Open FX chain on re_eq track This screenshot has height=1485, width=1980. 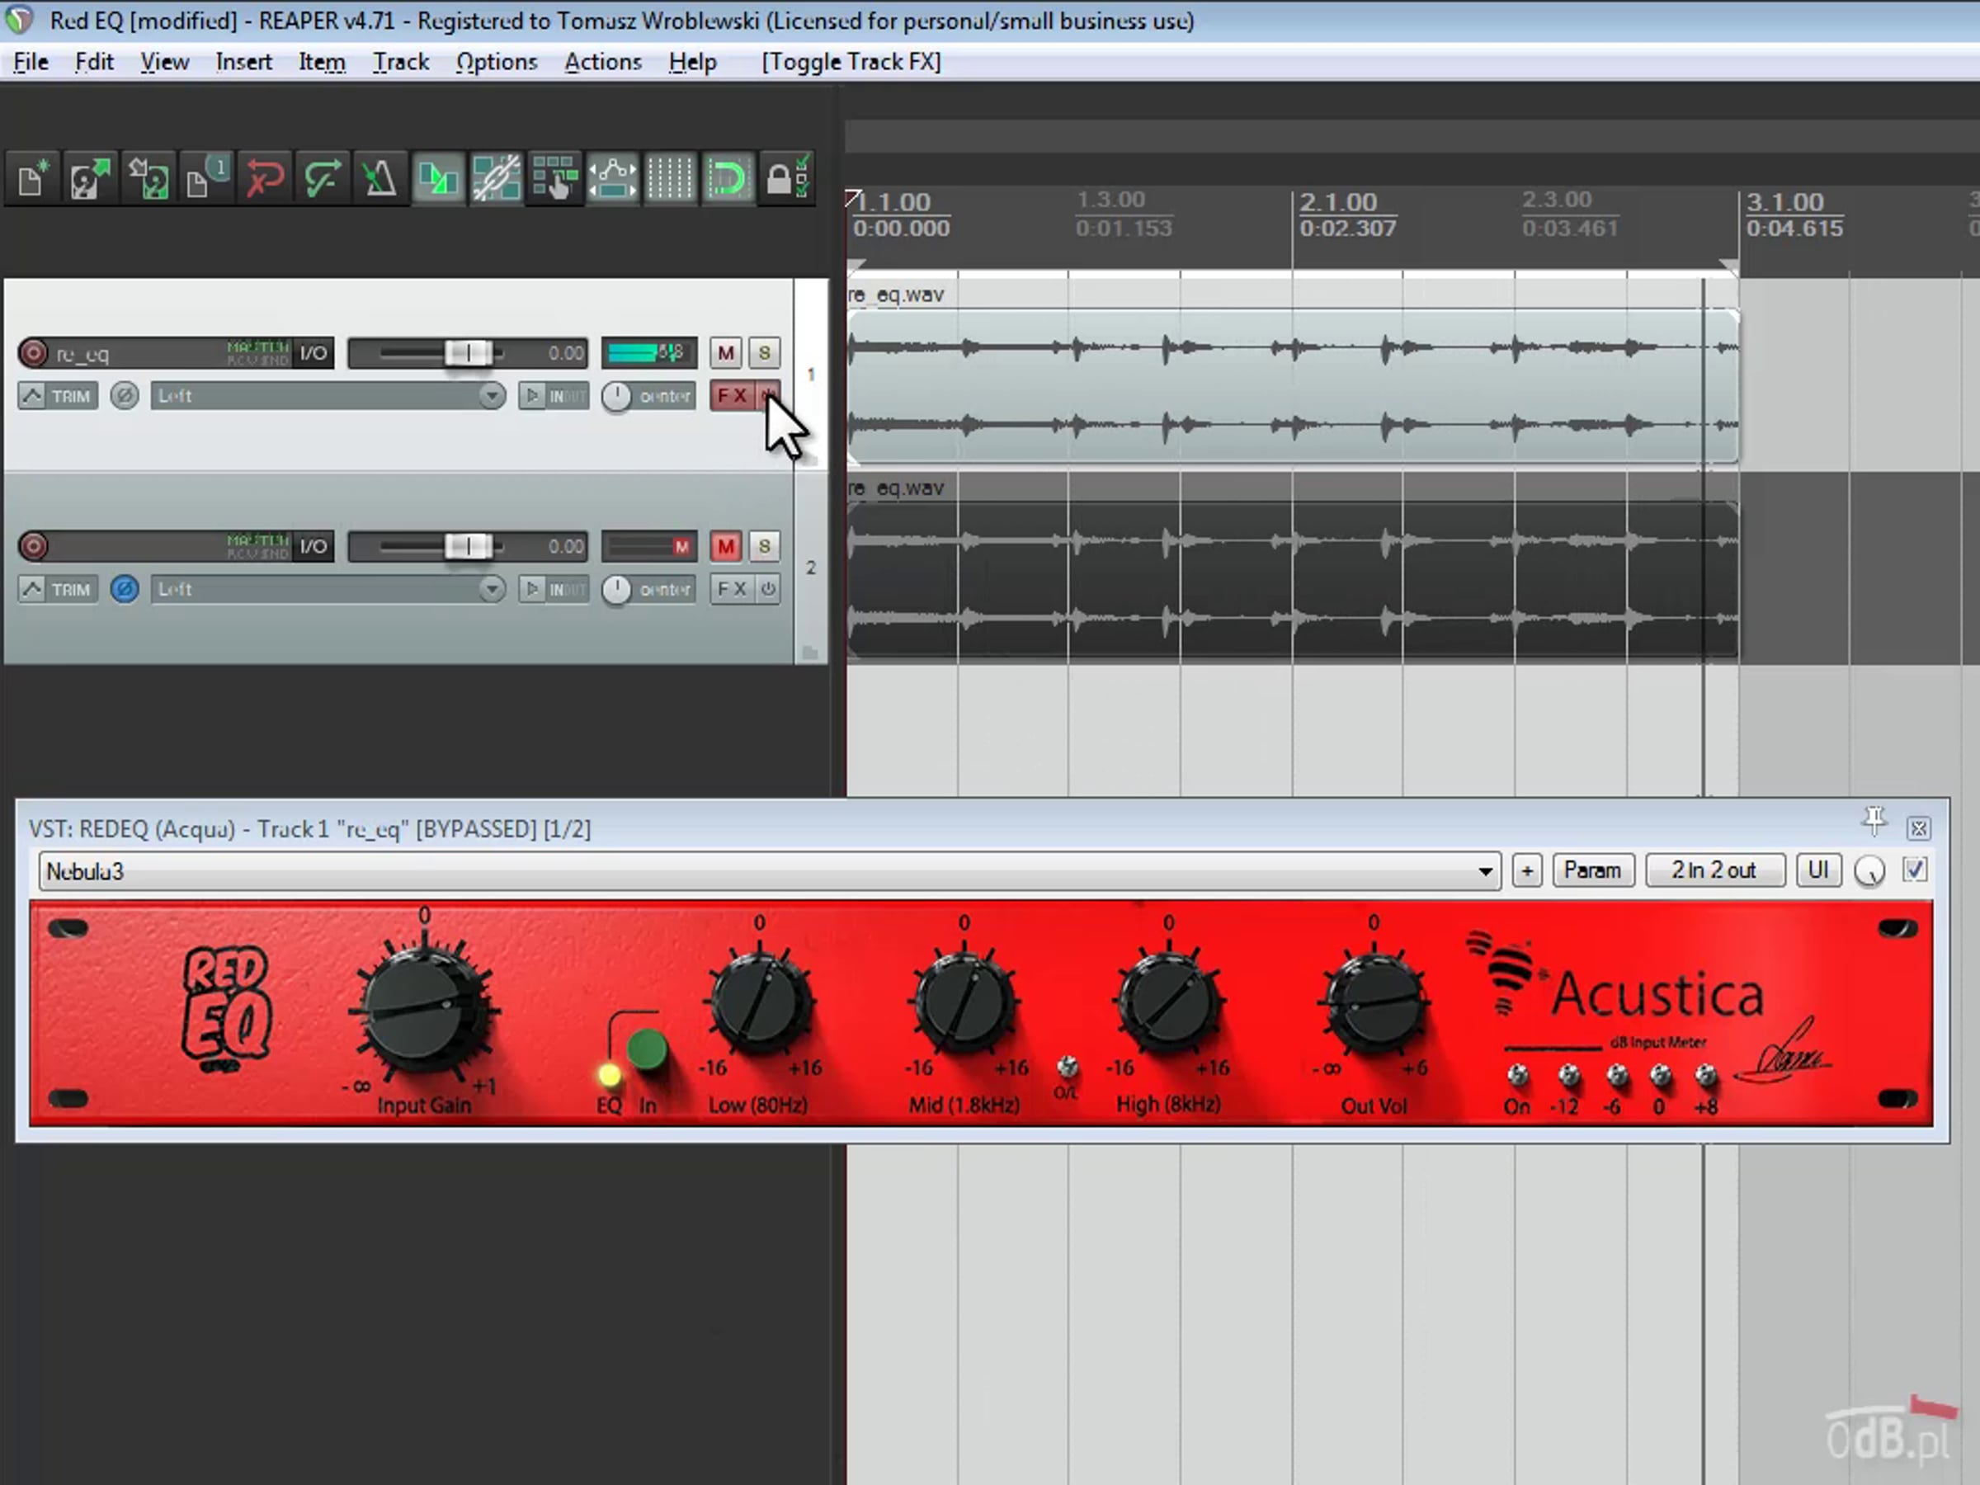click(733, 396)
